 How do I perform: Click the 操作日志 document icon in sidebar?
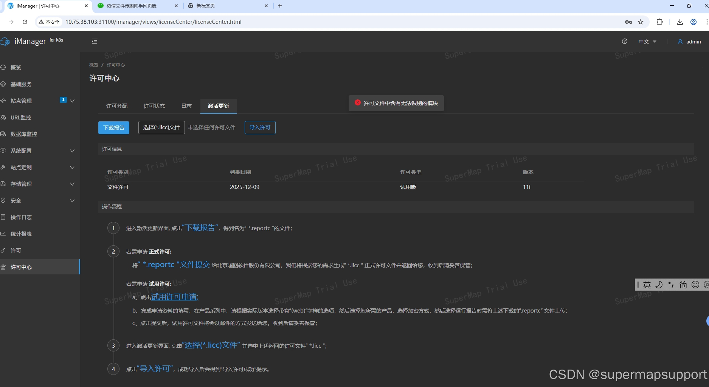pos(3,217)
